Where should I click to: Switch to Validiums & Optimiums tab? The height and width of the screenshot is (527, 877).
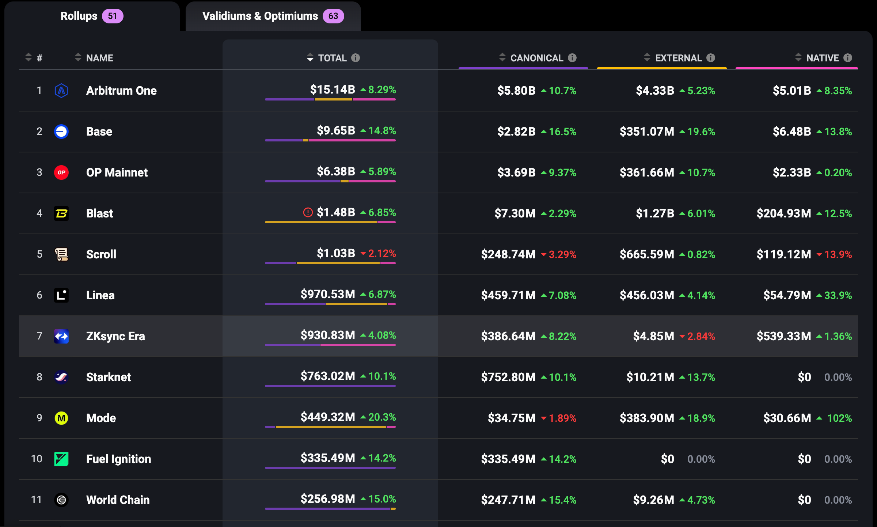(x=273, y=16)
